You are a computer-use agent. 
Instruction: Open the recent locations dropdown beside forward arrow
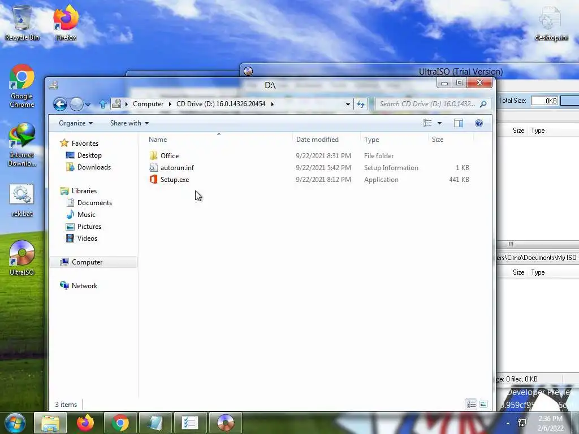pos(88,105)
